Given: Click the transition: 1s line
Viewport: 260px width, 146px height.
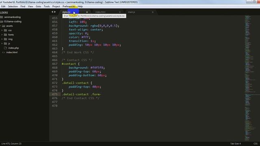Looking at the screenshot, I should pos(82,41).
